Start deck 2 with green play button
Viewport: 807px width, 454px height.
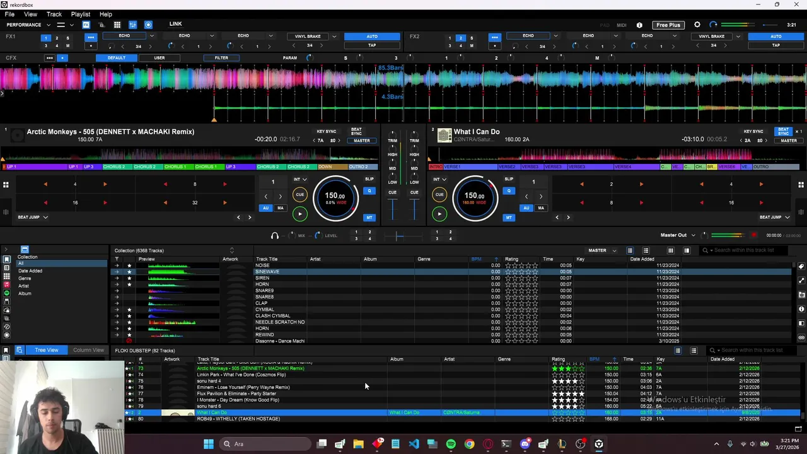[439, 214]
